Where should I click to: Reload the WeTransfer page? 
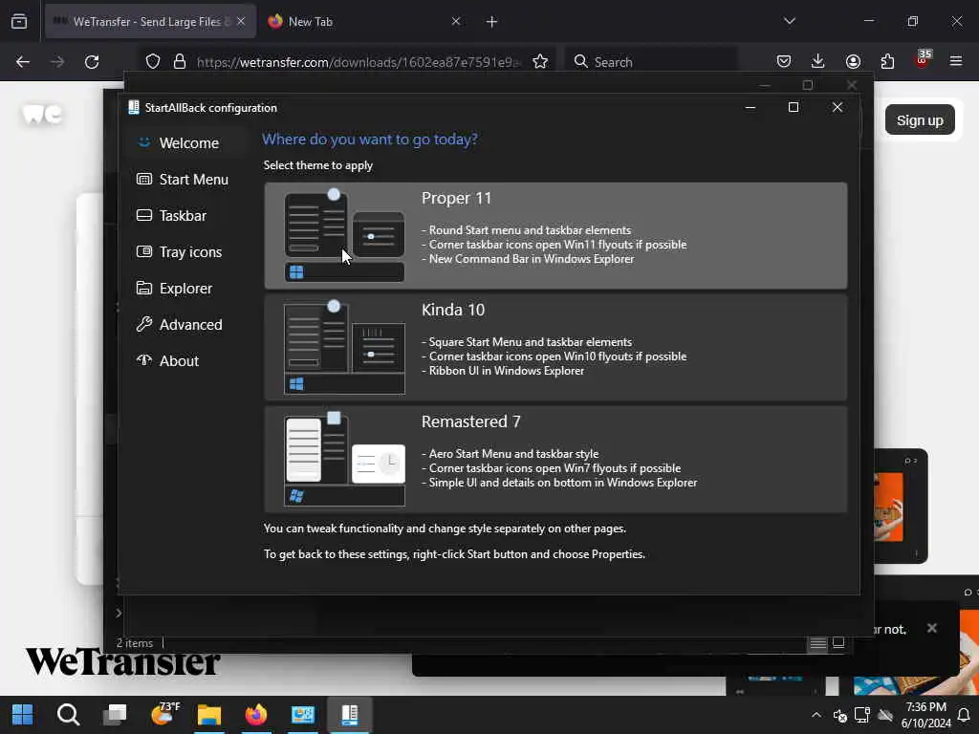(x=92, y=62)
